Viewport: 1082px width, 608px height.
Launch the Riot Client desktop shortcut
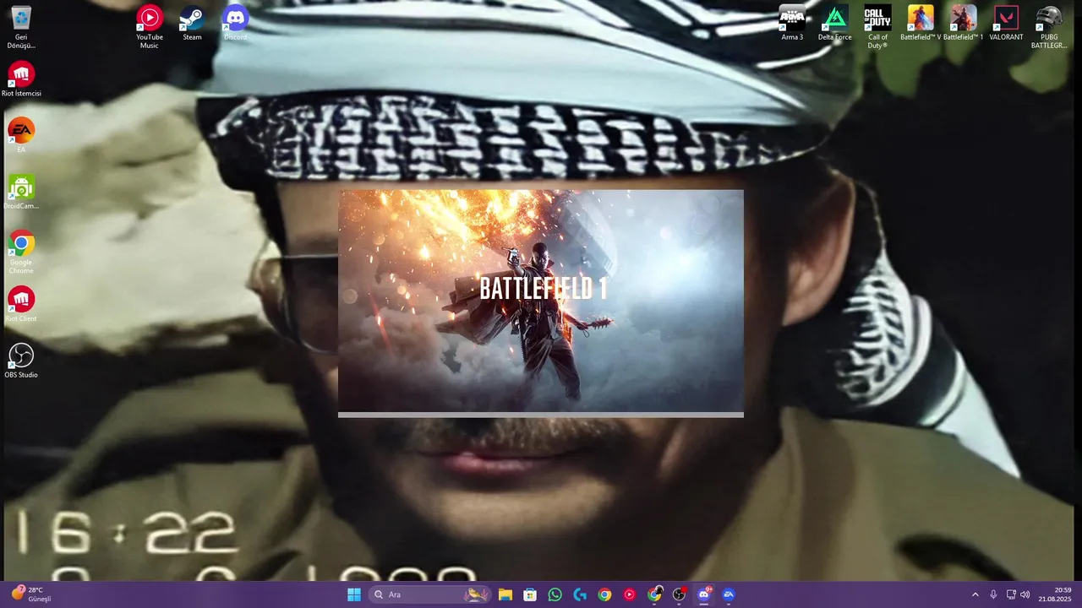point(21,304)
